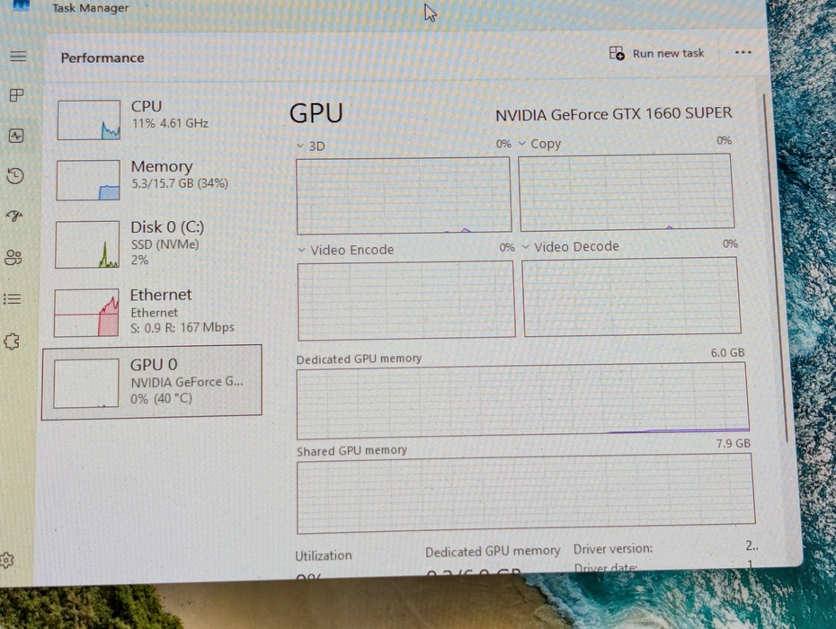Click the NVIDIA GeForce GTX 1660 SUPER label

pyautogui.click(x=614, y=113)
